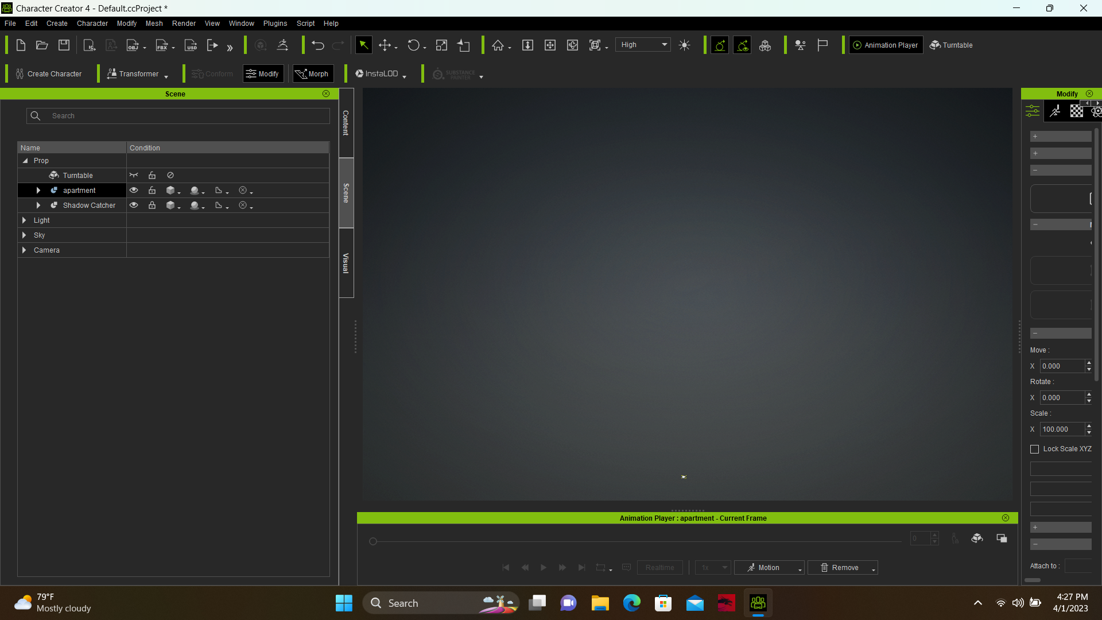Image resolution: width=1102 pixels, height=620 pixels.
Task: Switch to the Content side tab
Action: pyautogui.click(x=346, y=123)
